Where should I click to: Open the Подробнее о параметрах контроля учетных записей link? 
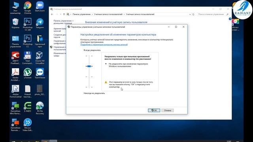pyautogui.click(x=104, y=45)
